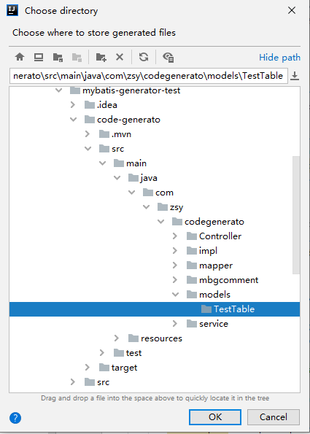Go to the Project directory icon
310x434 pixels.
58,58
